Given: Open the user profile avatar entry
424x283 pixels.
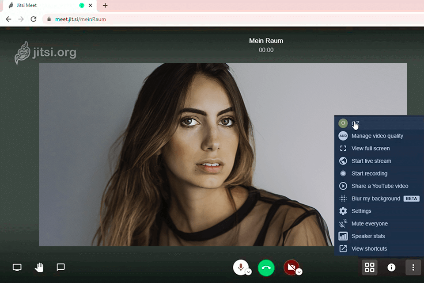Looking at the screenshot, I should (x=379, y=123).
